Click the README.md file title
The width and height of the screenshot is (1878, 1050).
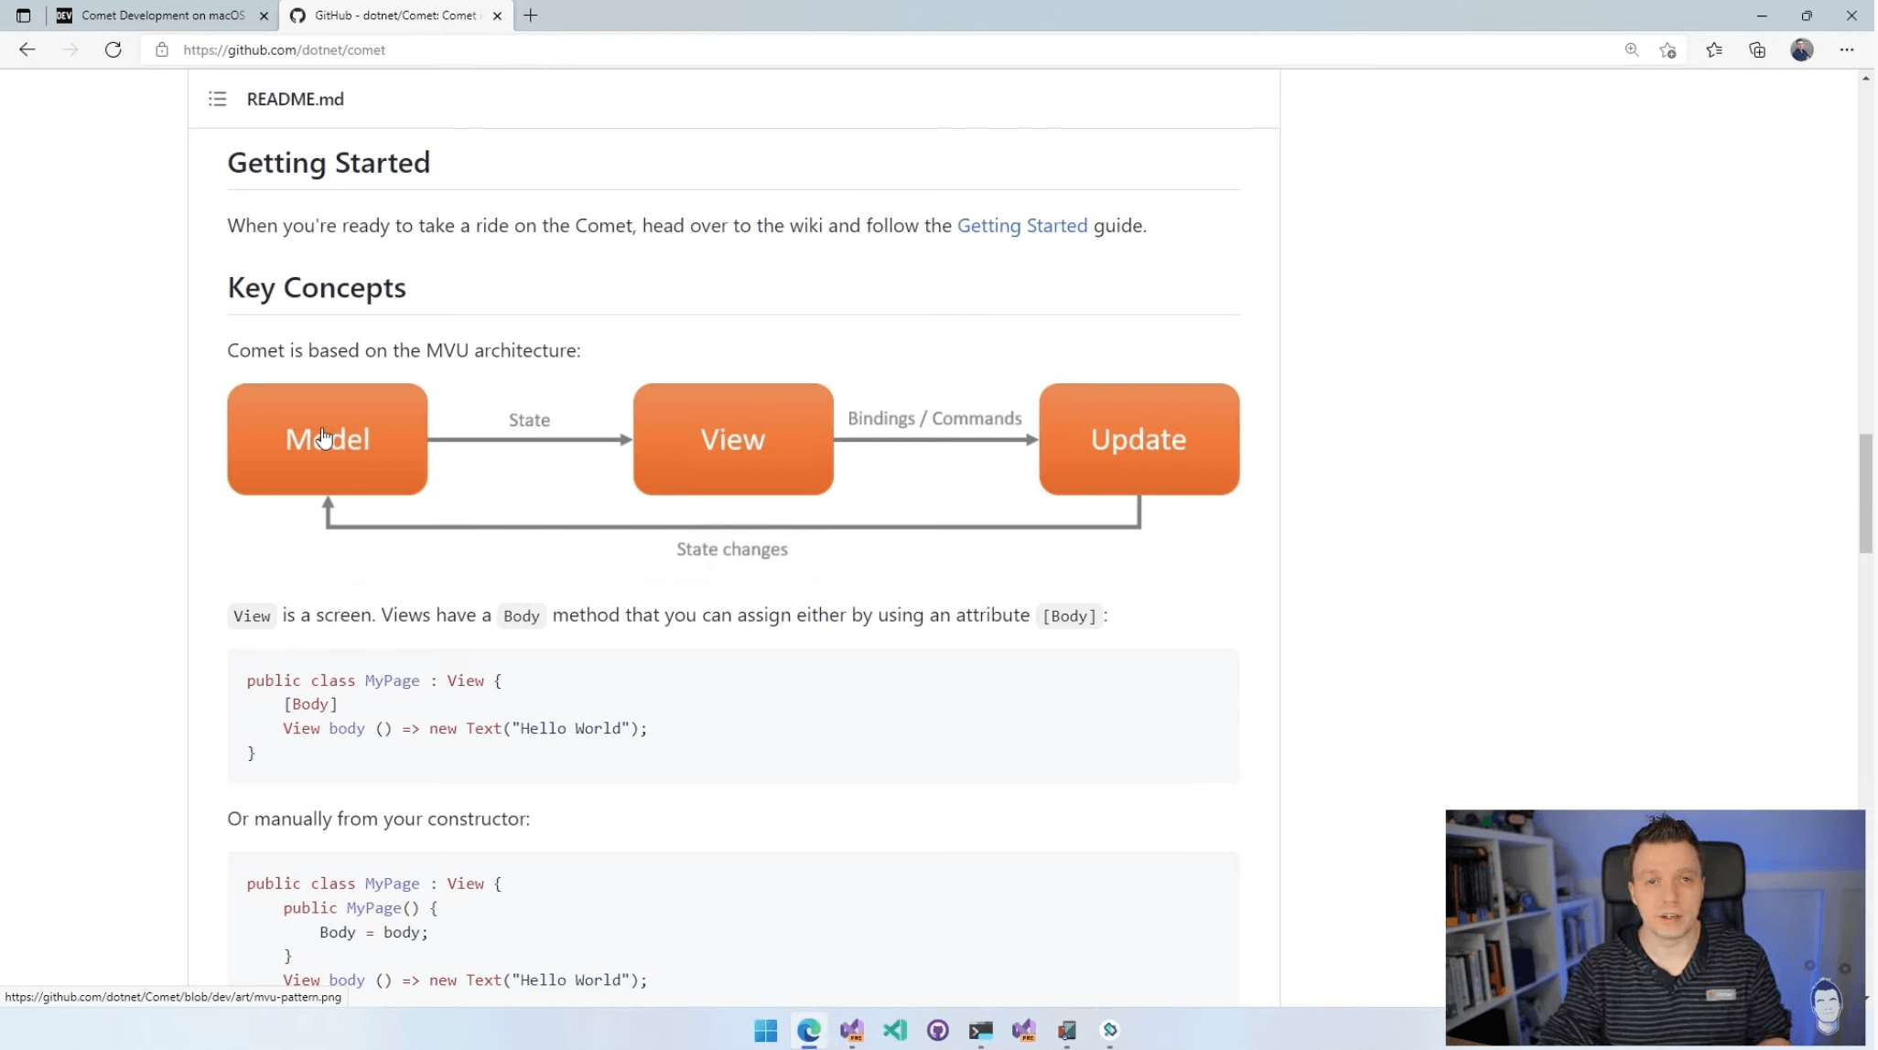click(296, 99)
